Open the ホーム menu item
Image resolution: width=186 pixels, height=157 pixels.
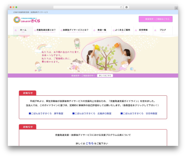[x=23, y=30]
